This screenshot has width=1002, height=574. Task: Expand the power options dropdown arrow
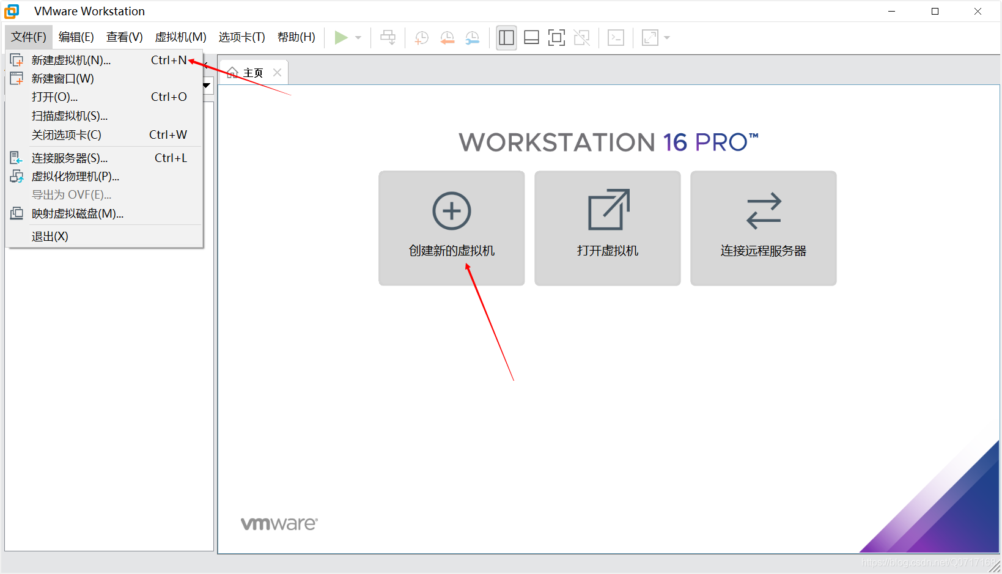(x=358, y=38)
